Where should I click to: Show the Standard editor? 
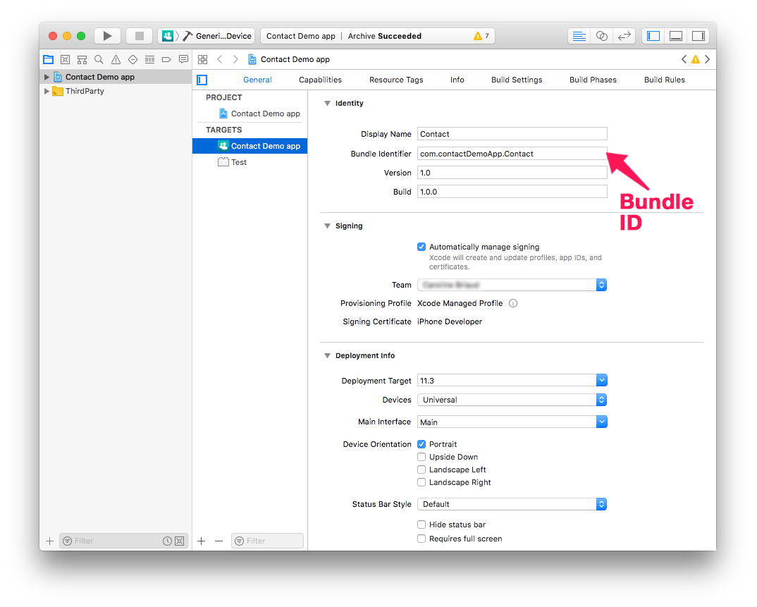click(579, 36)
